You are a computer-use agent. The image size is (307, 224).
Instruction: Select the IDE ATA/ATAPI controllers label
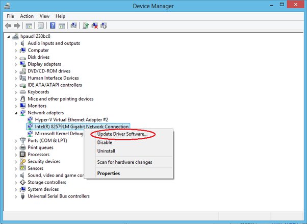[x=55, y=85]
